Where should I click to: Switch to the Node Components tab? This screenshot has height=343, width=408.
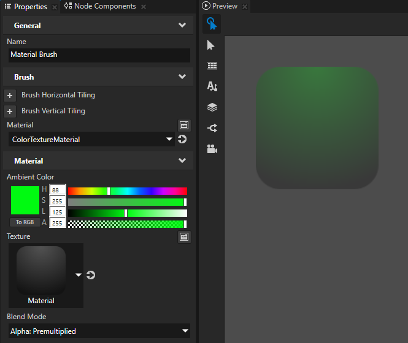point(104,7)
